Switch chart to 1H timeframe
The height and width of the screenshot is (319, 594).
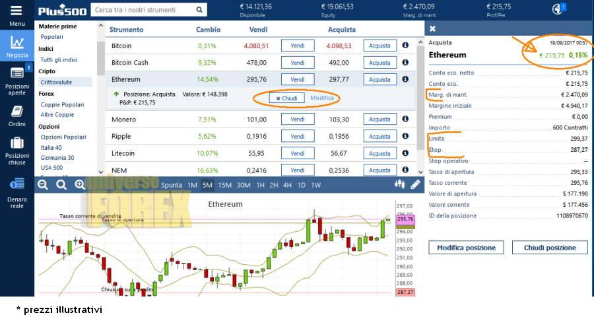click(x=260, y=185)
